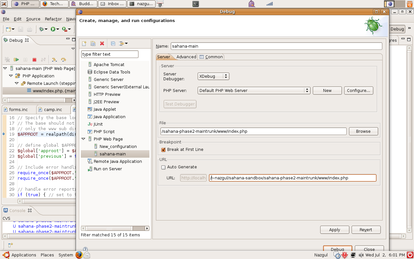Click New launch configuration icon in dialog
The width and height of the screenshot is (414, 259).
pos(84,43)
